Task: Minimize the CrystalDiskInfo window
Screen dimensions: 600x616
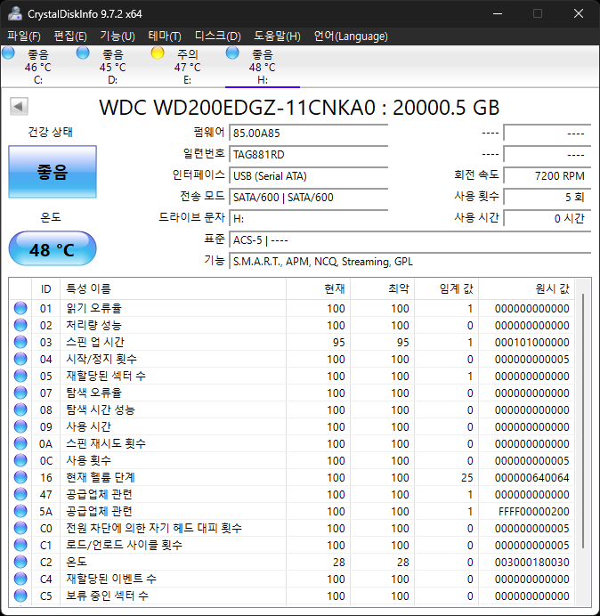Action: (x=498, y=13)
